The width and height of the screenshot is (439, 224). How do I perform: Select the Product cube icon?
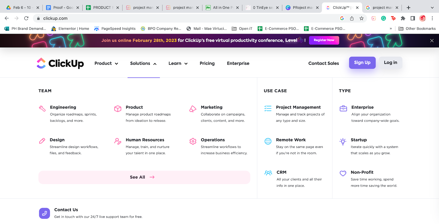(x=118, y=109)
